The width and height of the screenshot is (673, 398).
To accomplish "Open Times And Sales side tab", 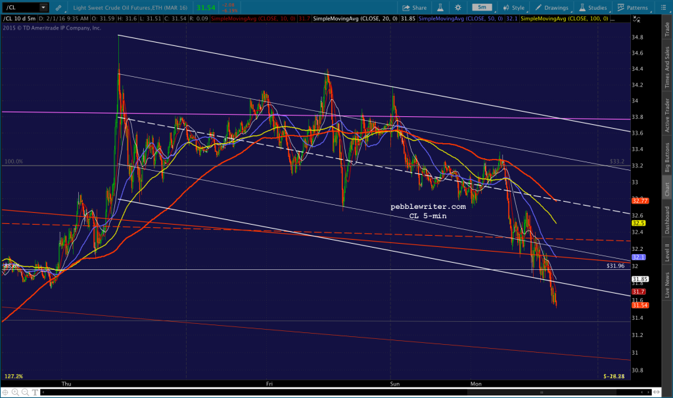I will click(667, 68).
